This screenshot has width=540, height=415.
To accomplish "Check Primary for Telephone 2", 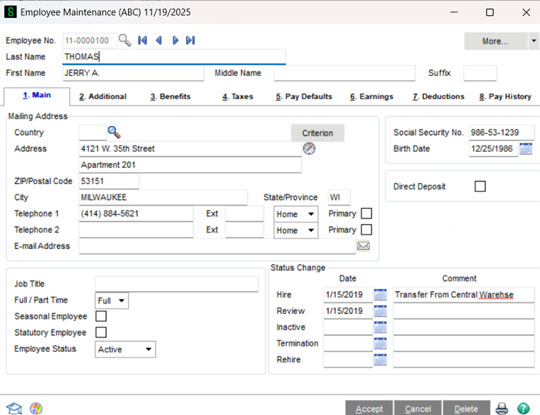I will click(366, 230).
